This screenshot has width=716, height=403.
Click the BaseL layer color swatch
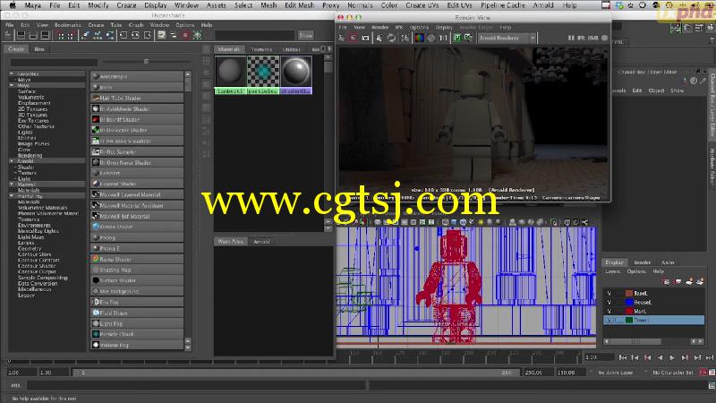pos(629,294)
